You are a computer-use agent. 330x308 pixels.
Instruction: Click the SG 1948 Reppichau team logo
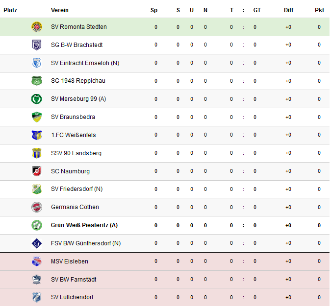pos(37,81)
